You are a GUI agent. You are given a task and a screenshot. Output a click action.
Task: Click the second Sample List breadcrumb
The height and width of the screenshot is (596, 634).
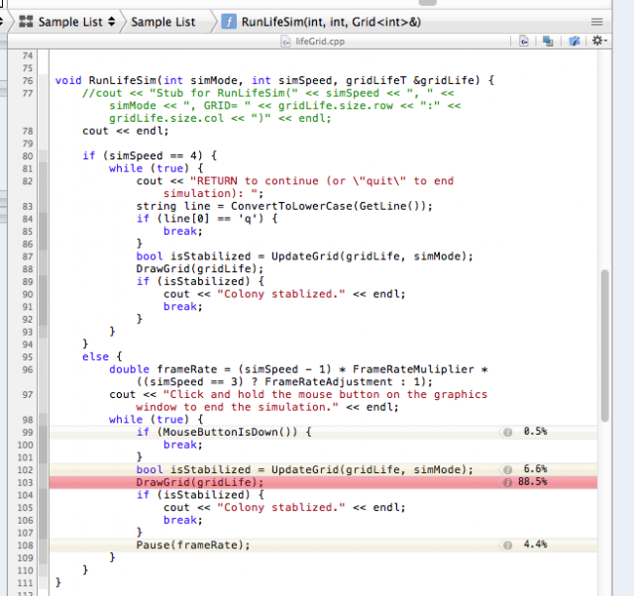[163, 22]
